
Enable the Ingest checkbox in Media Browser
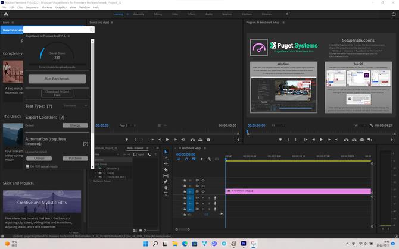tap(135, 154)
